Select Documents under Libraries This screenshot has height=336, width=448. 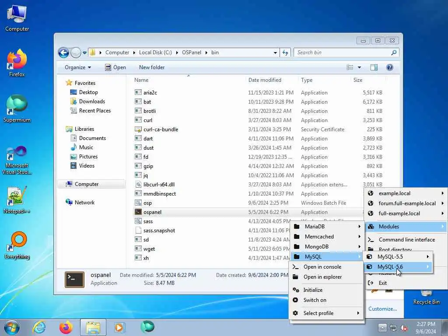92,138
